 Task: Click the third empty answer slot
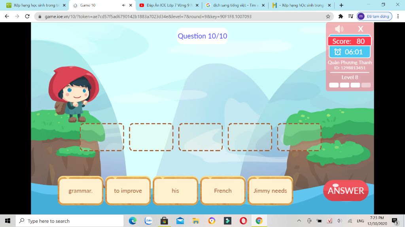[x=201, y=137]
